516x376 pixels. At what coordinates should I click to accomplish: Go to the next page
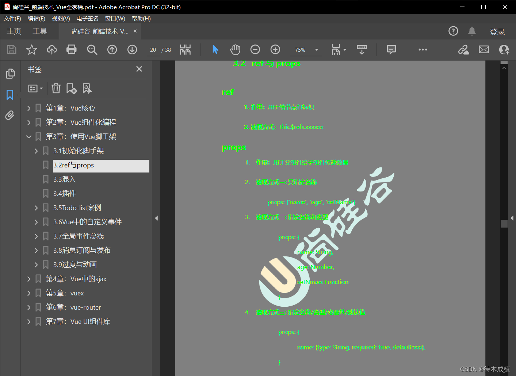(x=132, y=50)
